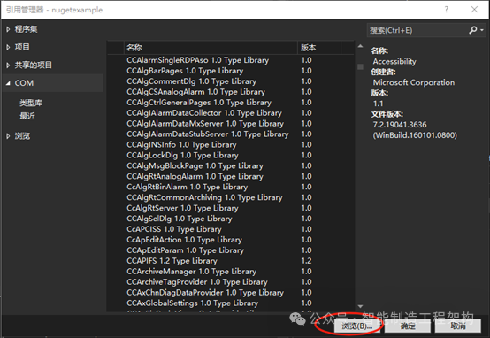Sort the list by 名称 column header
The image size is (490, 338).
211,48
